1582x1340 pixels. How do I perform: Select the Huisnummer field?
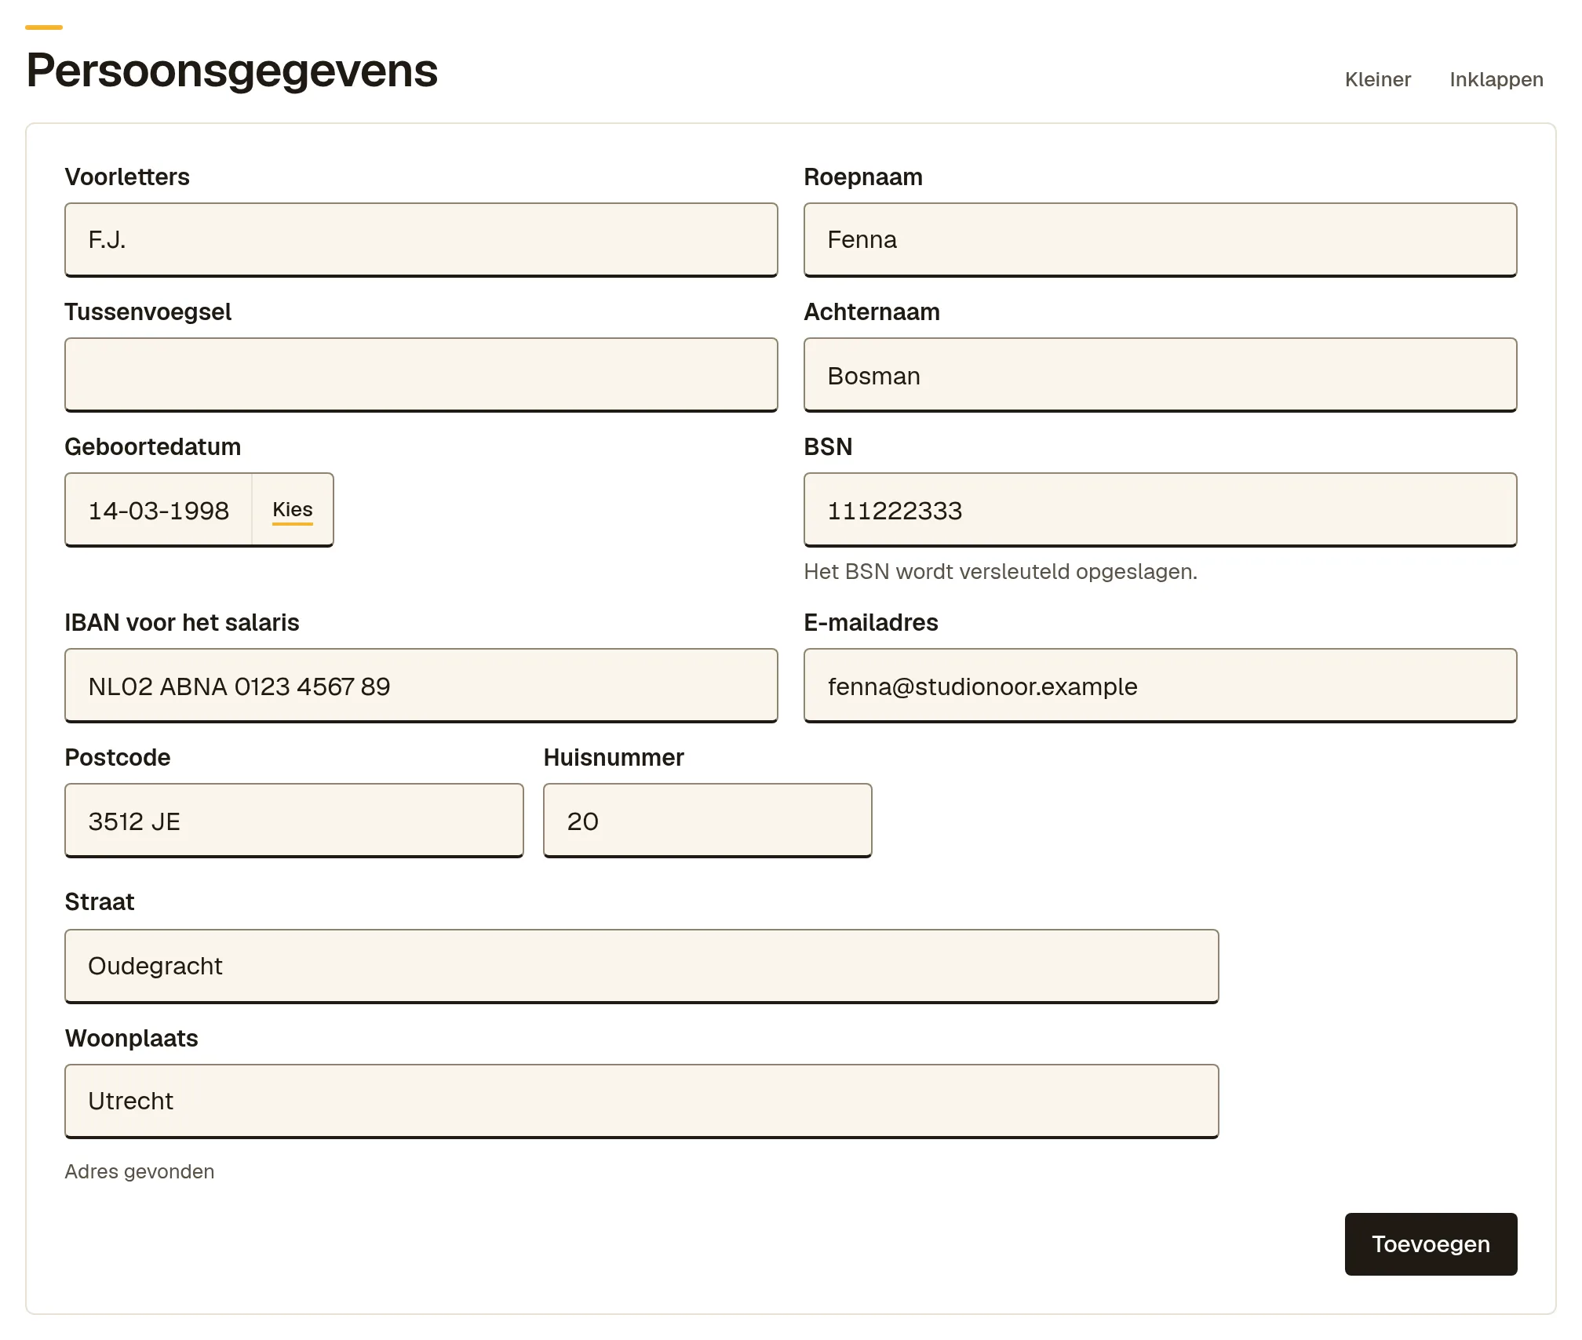tap(708, 821)
